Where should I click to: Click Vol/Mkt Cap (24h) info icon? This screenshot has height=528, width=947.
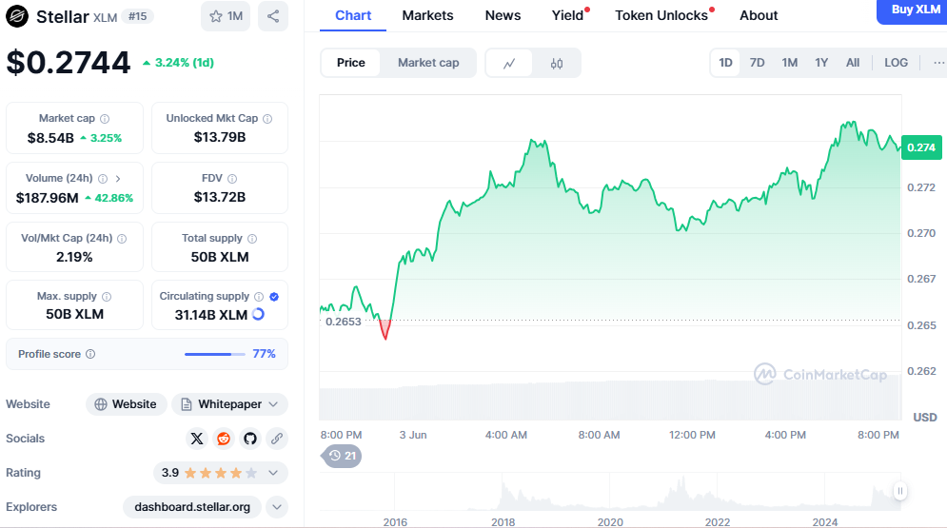pyautogui.click(x=122, y=239)
